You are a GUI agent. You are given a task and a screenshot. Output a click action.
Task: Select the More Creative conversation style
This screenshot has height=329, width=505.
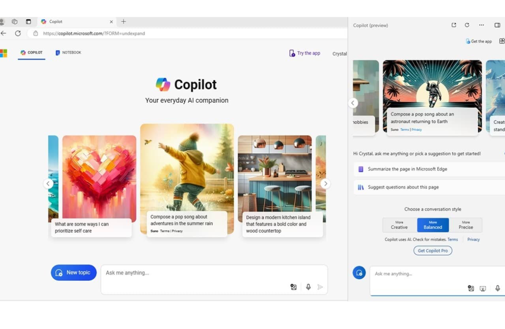[x=399, y=225]
